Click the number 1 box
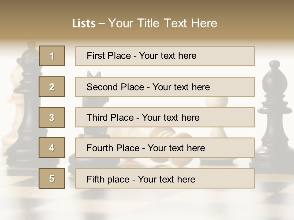294x220 pixels. [x=52, y=56]
